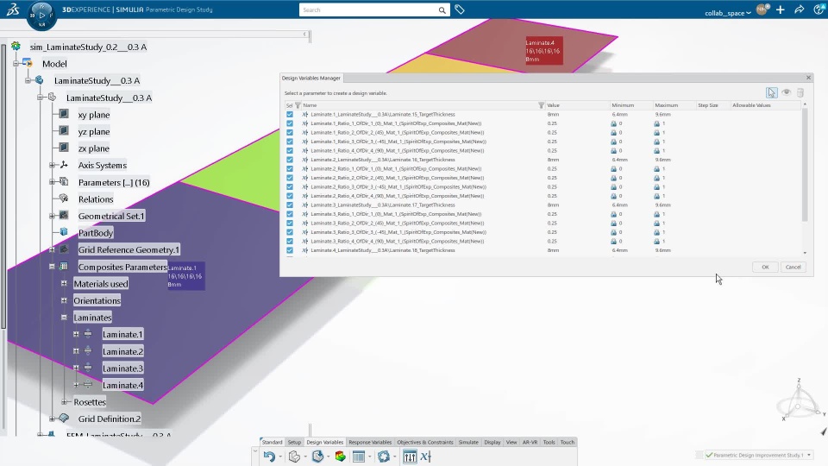
Task: Uncheck Laminate.2 TargetThickness checkbox
Action: (290, 160)
